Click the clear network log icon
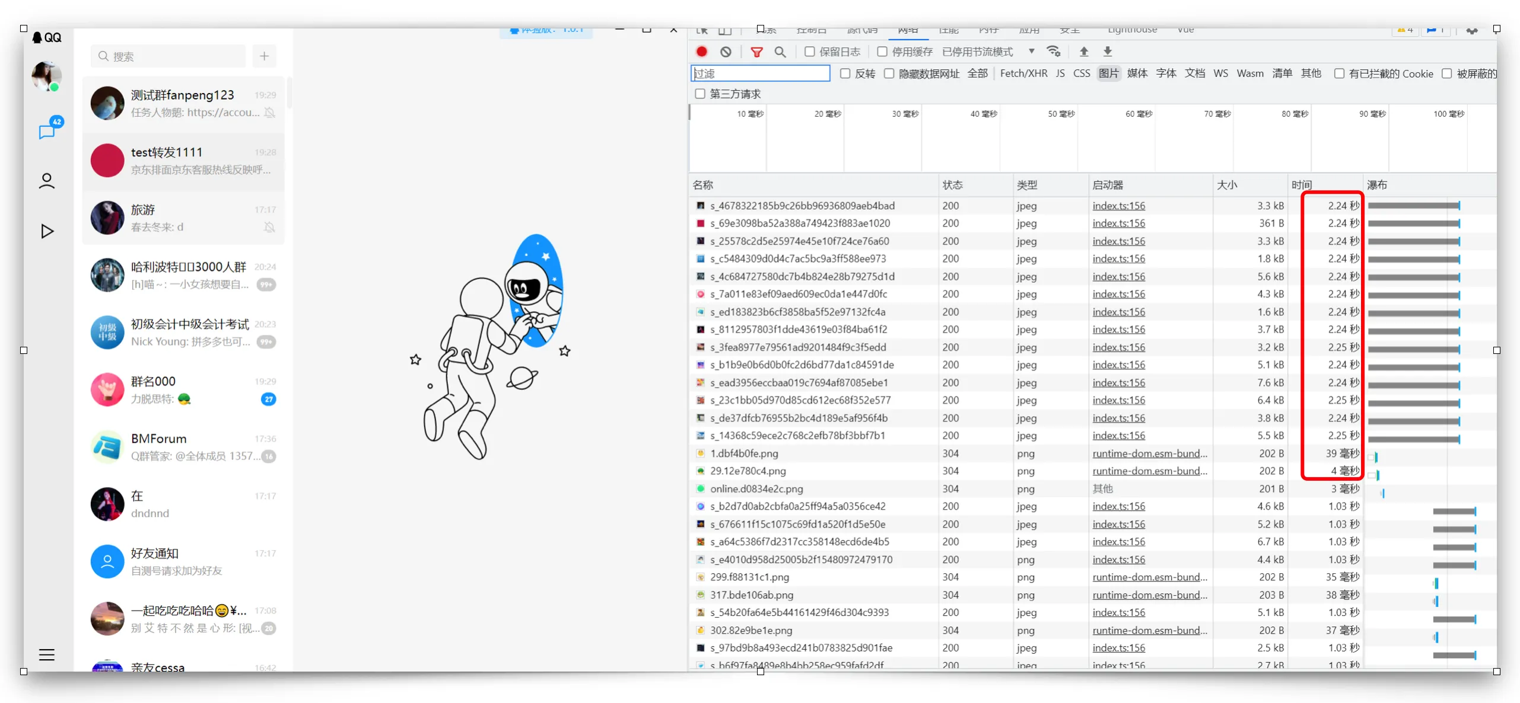The image size is (1520, 703). point(725,52)
